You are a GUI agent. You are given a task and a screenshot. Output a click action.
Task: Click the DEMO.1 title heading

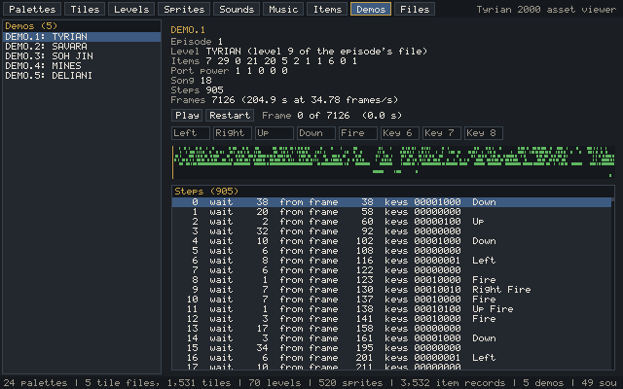pyautogui.click(x=188, y=30)
